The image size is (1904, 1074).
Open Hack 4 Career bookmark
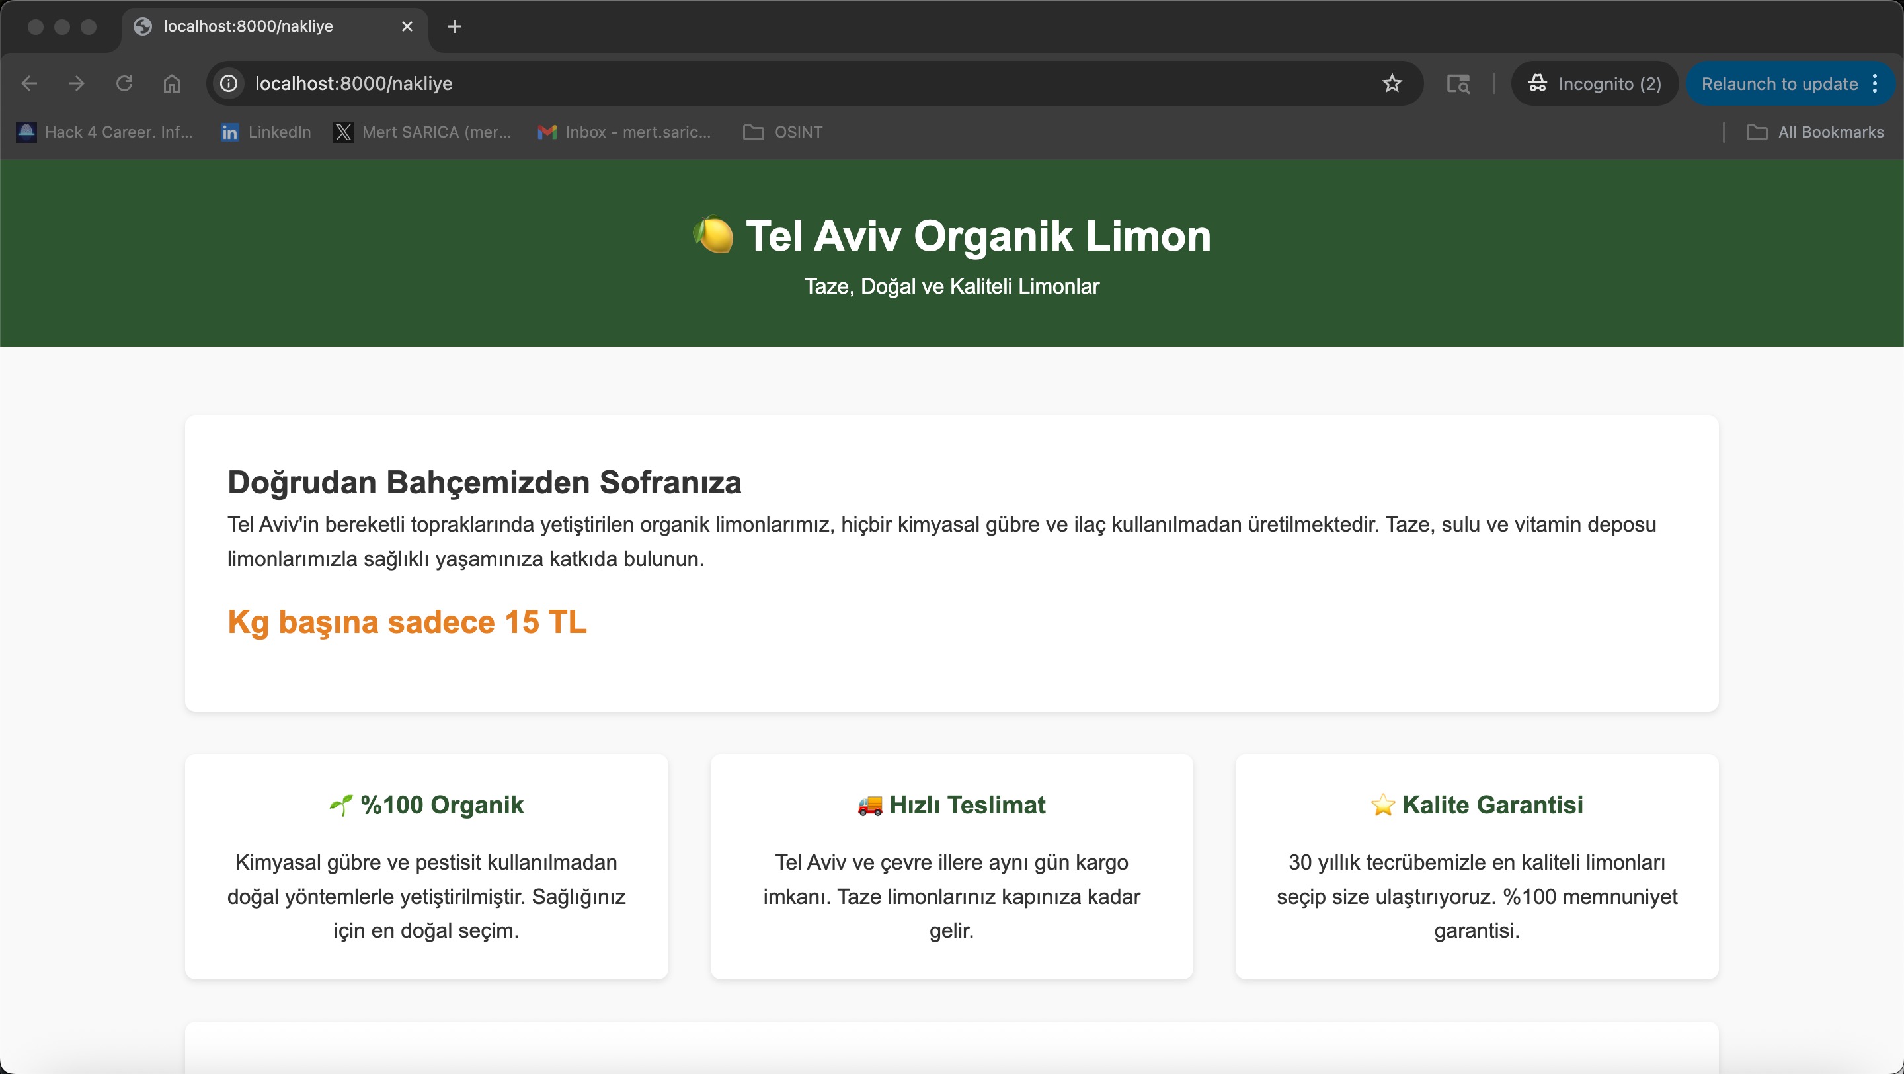coord(105,132)
